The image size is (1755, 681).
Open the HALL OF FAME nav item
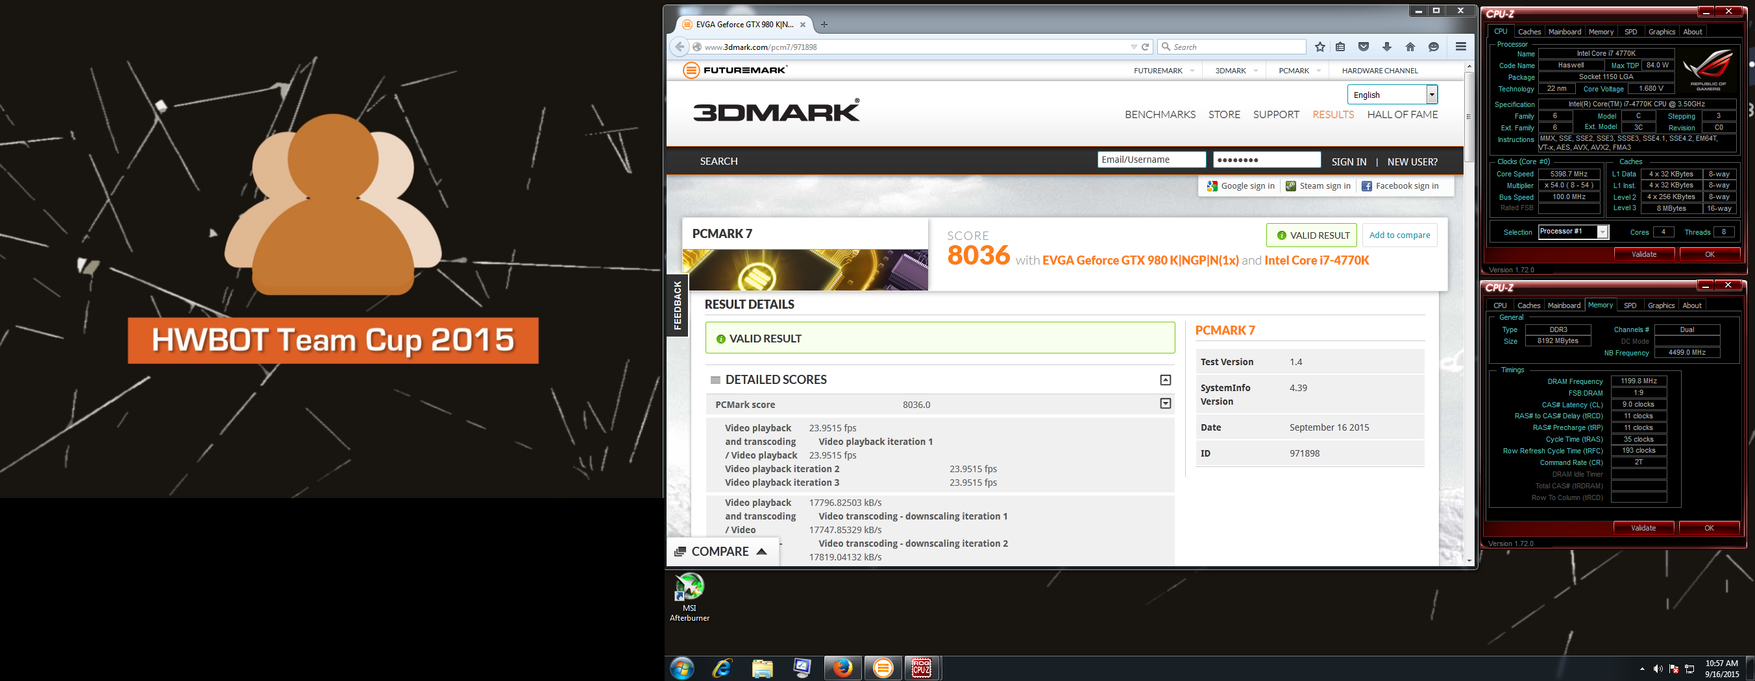(x=1402, y=114)
